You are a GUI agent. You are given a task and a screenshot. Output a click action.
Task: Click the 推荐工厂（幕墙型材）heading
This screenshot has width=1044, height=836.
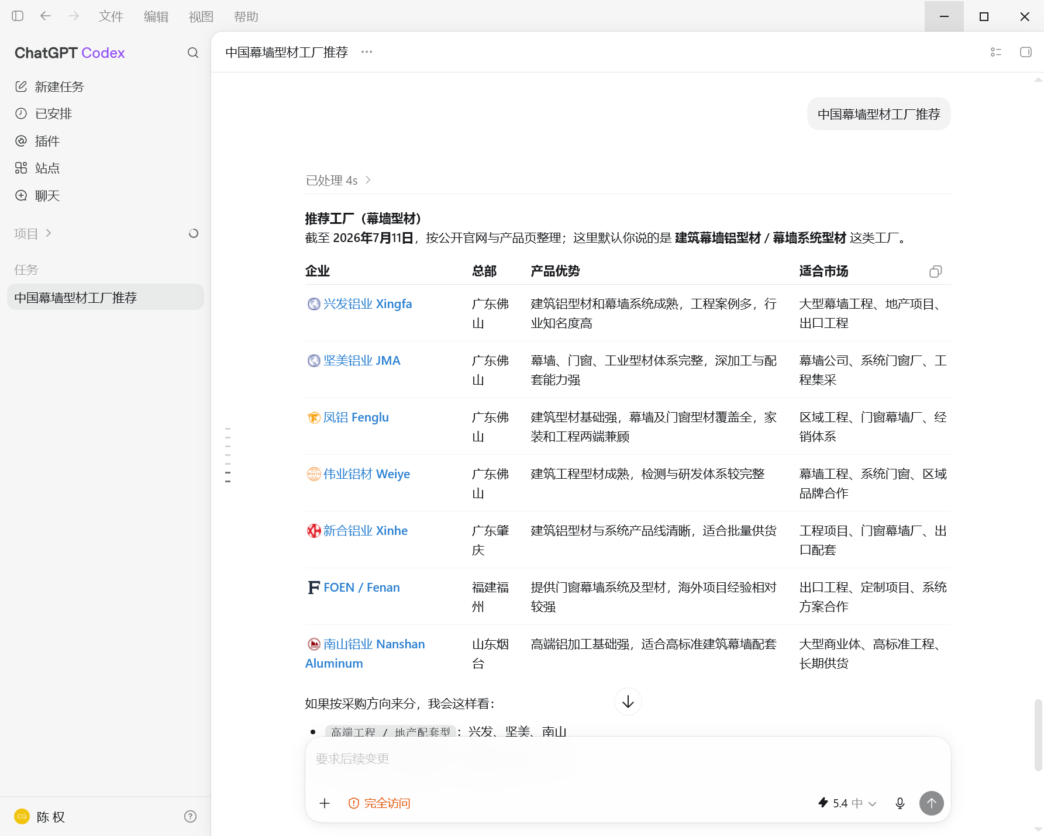363,219
